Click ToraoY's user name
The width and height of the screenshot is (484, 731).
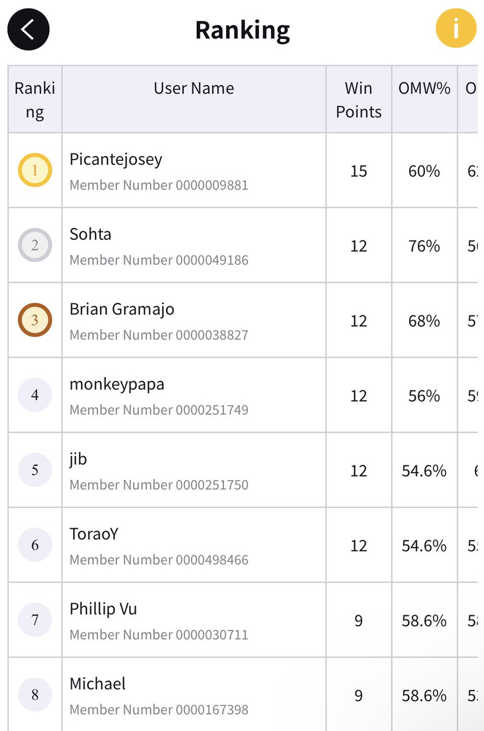click(x=94, y=534)
